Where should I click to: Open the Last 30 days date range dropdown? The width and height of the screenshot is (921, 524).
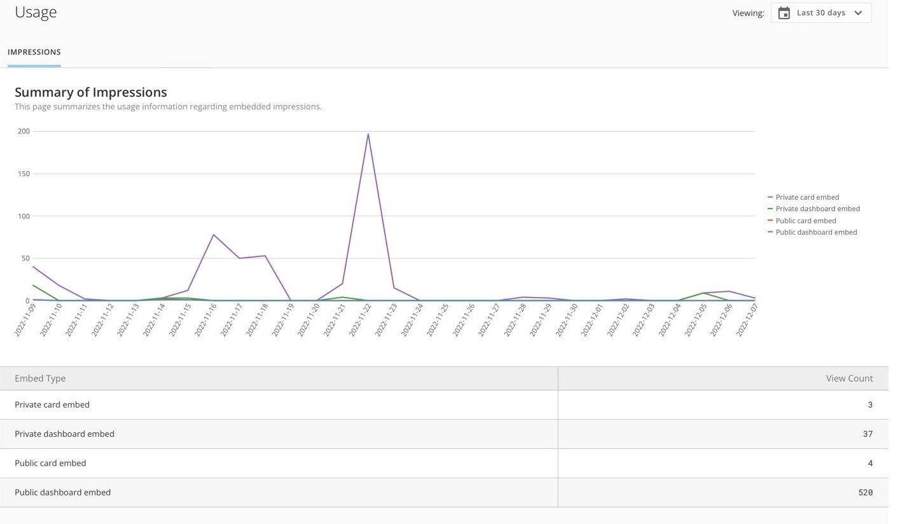coord(821,13)
